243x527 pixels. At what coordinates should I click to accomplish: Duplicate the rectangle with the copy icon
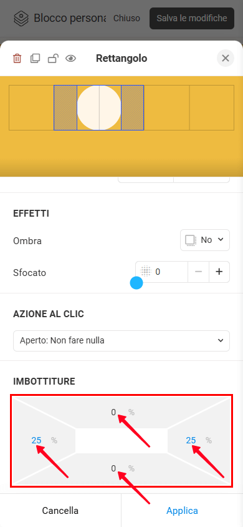pyautogui.click(x=34, y=59)
